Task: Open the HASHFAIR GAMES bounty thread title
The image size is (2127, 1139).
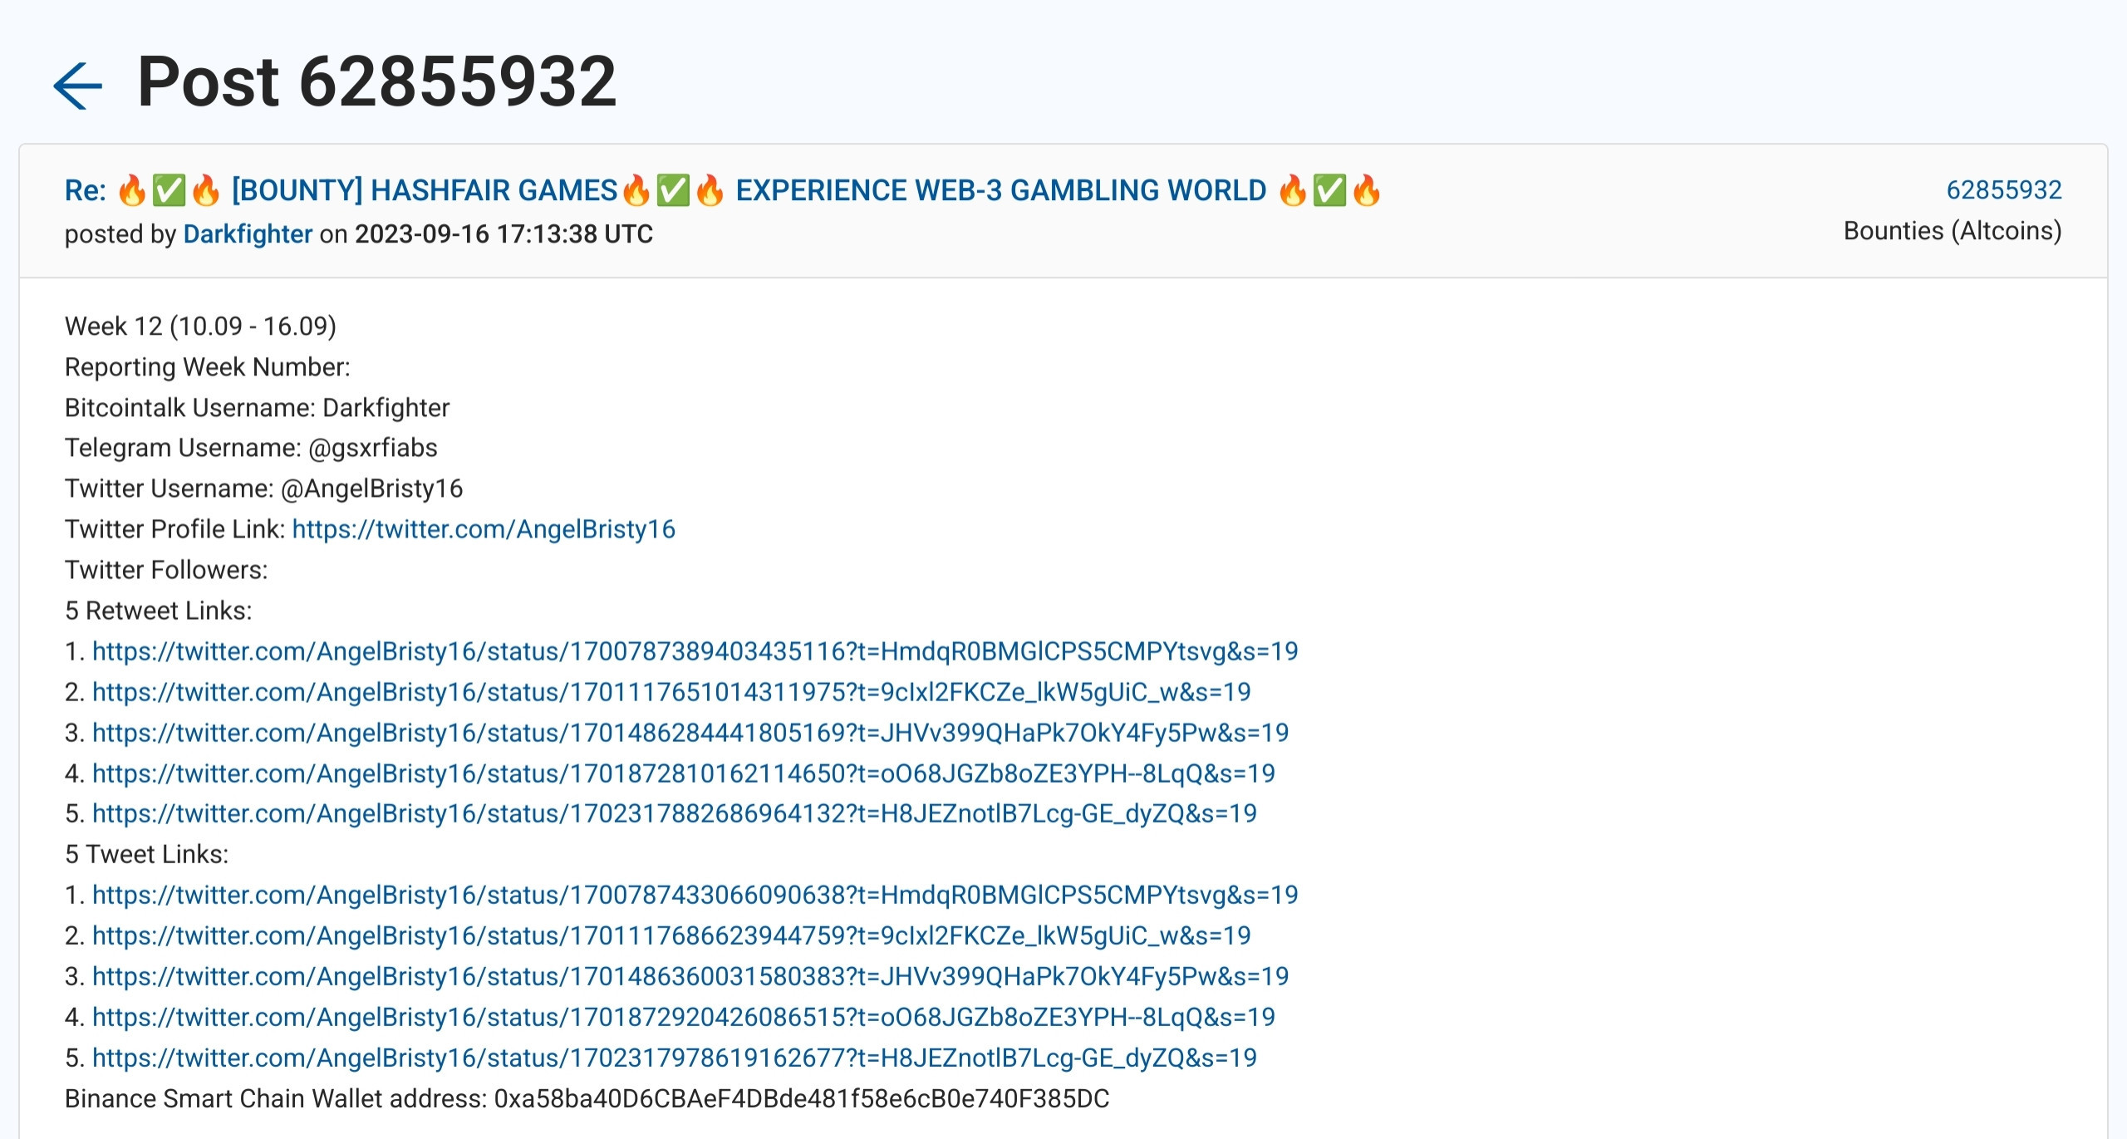Action: [x=723, y=190]
